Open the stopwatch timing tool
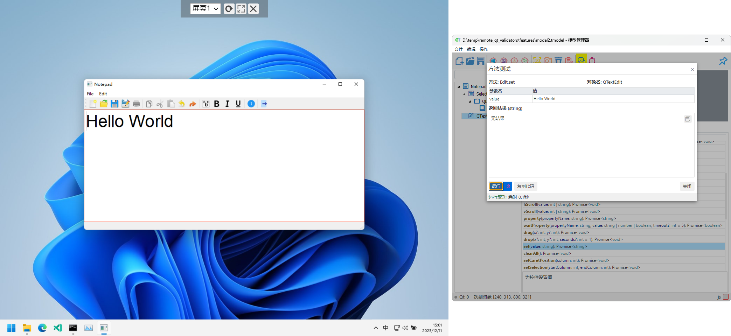 [592, 61]
